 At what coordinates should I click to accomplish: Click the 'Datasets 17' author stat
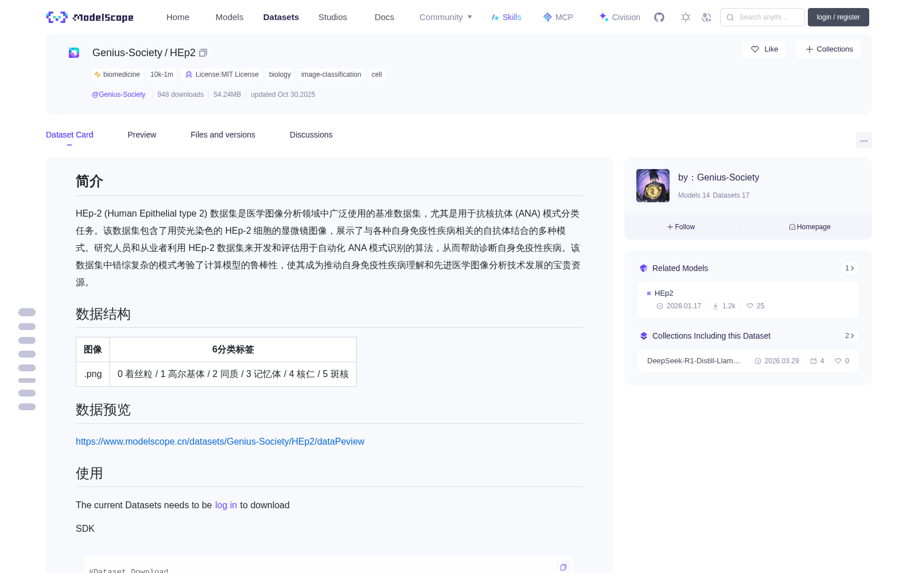click(731, 195)
